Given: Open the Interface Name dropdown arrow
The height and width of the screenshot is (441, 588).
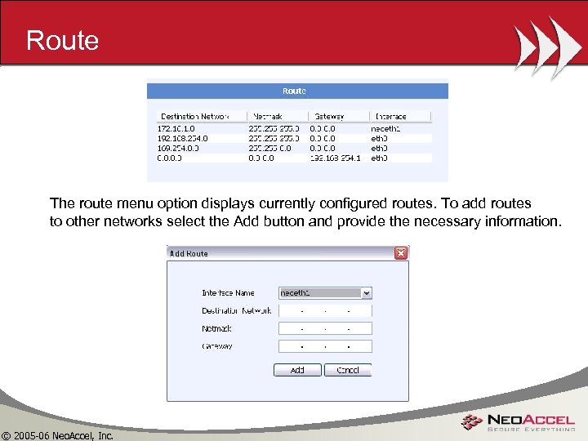Looking at the screenshot, I should pos(367,293).
